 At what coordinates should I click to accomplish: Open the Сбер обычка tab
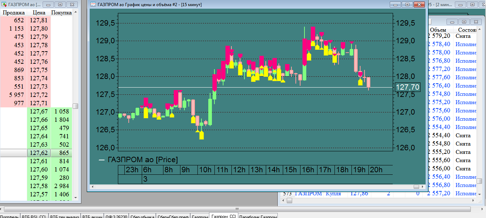coord(142,216)
